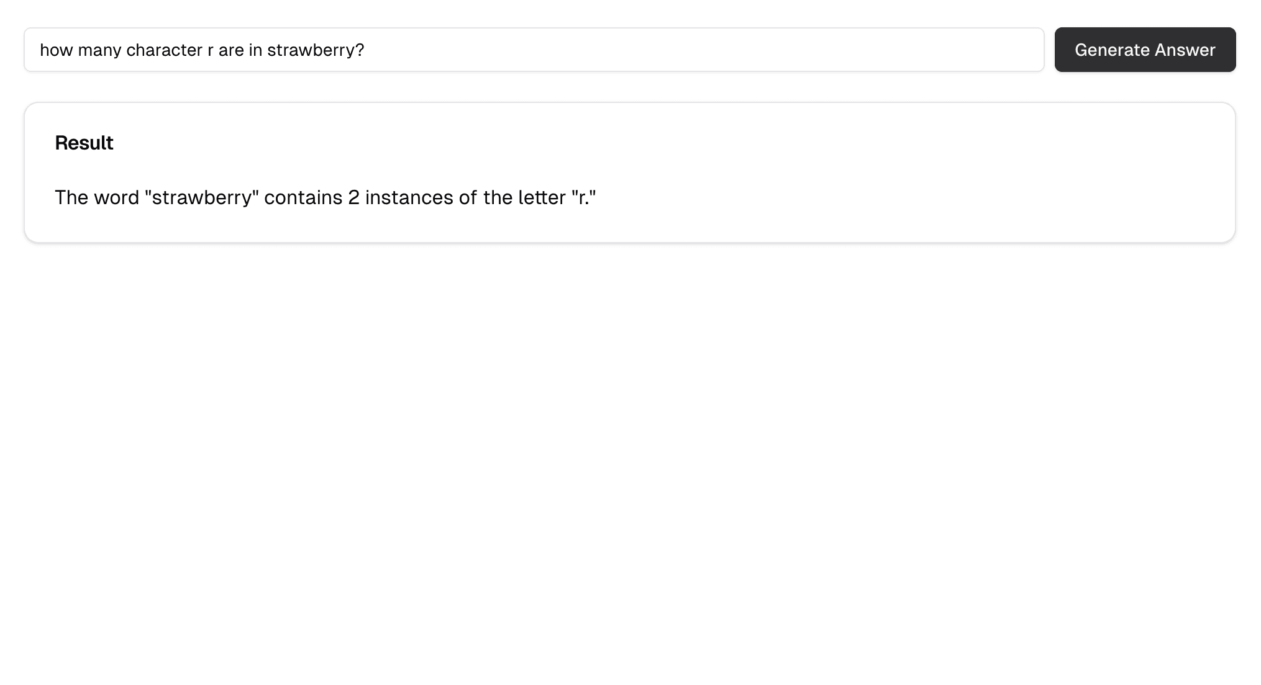Click the blank space right of the Result heading
Image resolution: width=1261 pixels, height=685 pixels.
[x=373, y=143]
